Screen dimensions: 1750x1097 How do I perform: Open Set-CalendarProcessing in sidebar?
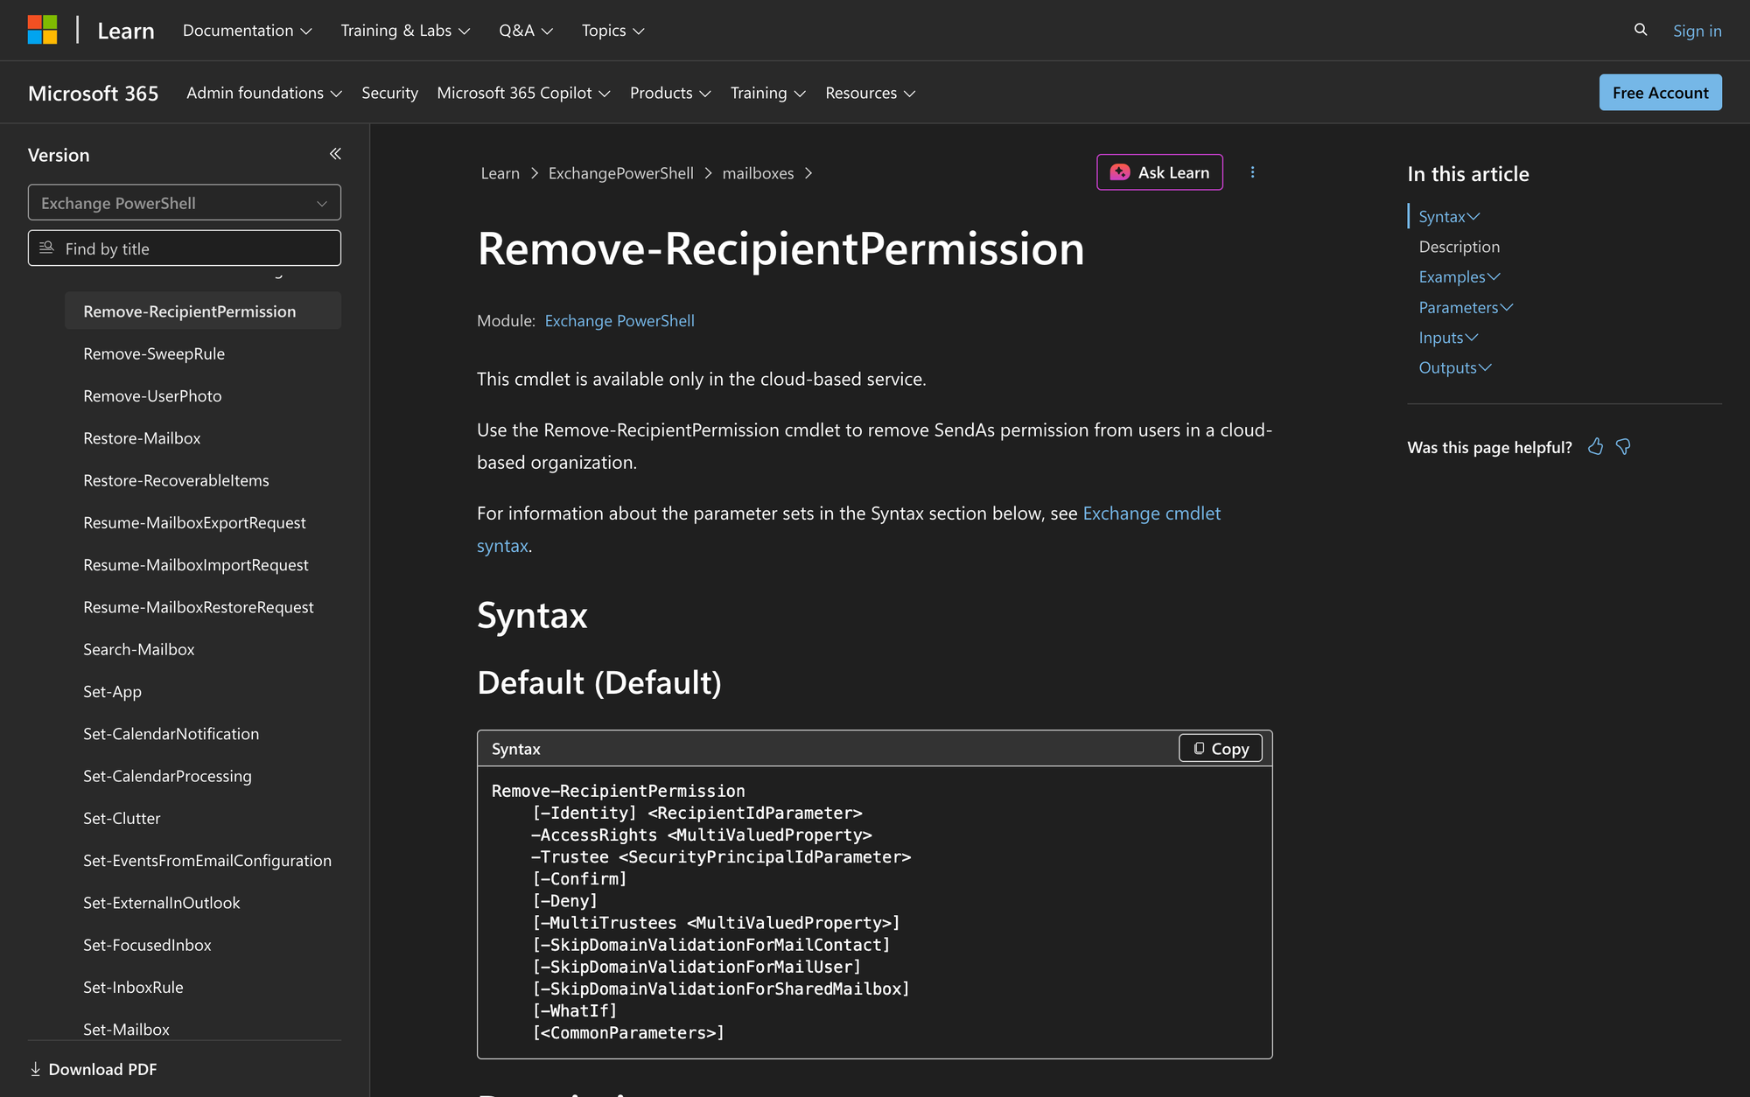[x=167, y=776]
